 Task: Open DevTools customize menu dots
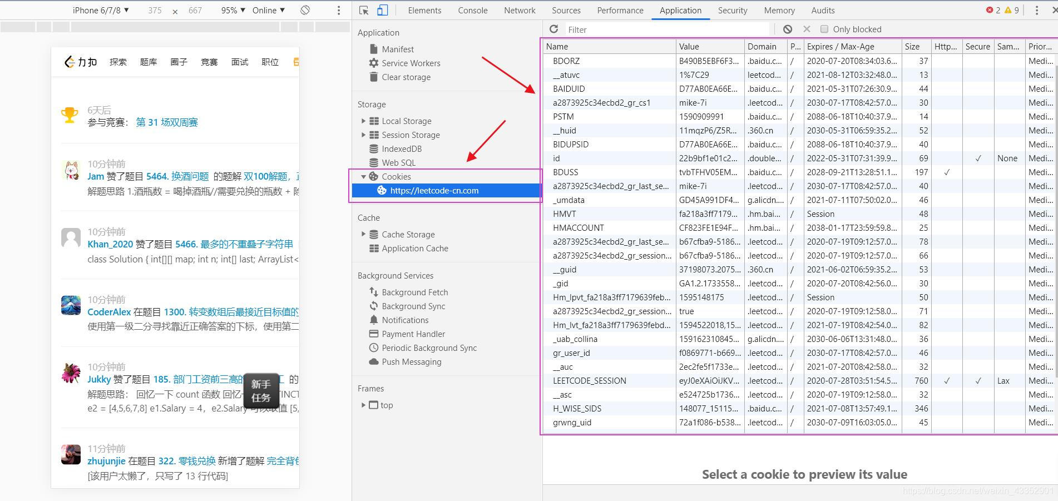(x=1036, y=10)
